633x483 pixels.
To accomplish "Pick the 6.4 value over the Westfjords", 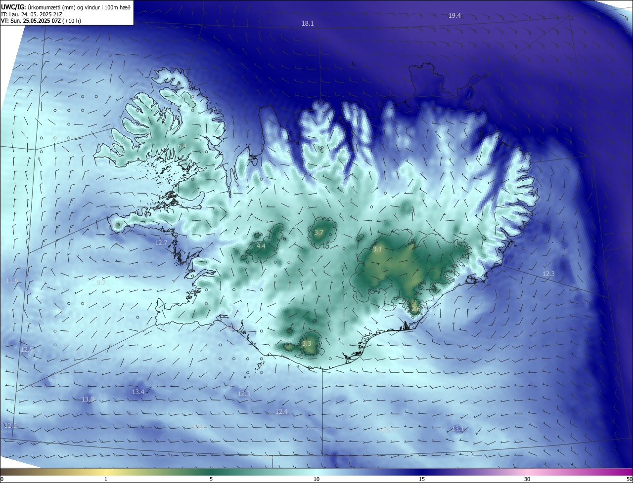I will [x=182, y=146].
